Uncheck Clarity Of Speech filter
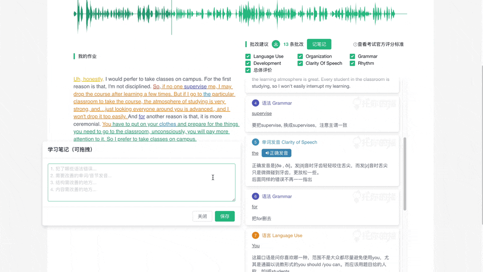Screen dimensions: 483x272 [300, 64]
